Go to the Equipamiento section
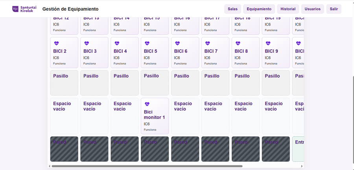This screenshot has height=170, width=354. [x=259, y=9]
